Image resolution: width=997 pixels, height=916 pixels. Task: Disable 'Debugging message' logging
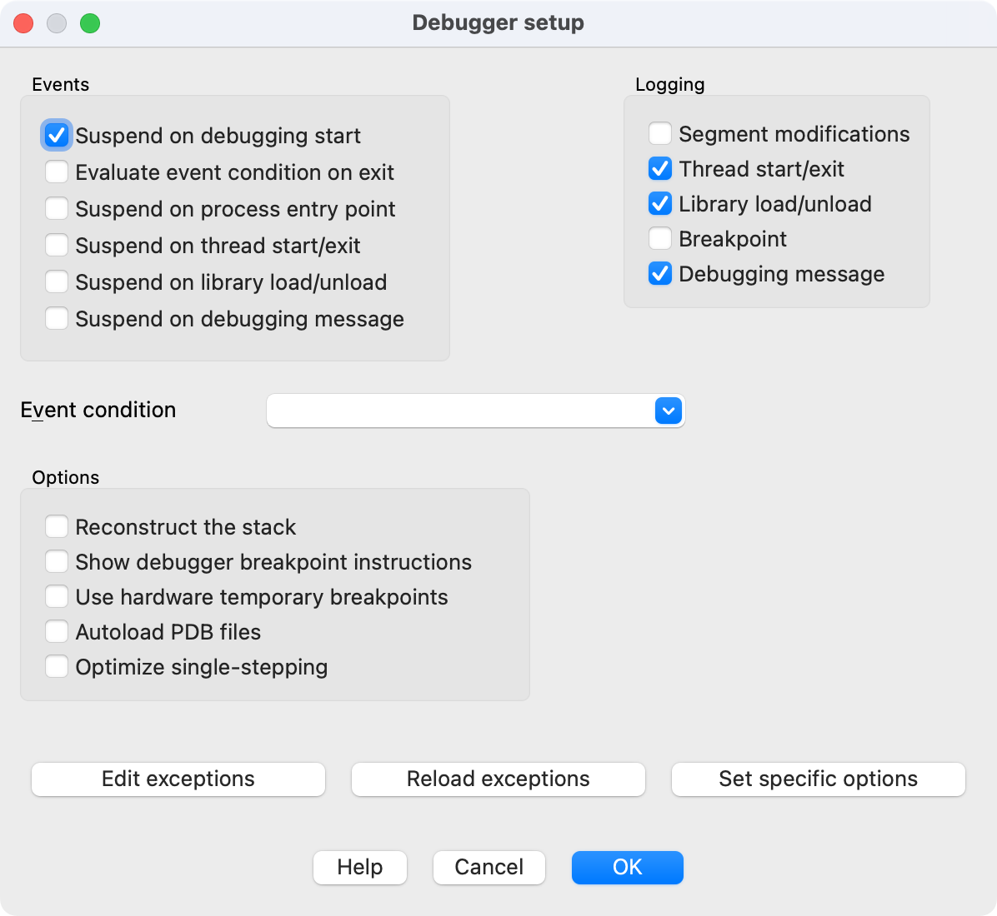[x=659, y=273]
